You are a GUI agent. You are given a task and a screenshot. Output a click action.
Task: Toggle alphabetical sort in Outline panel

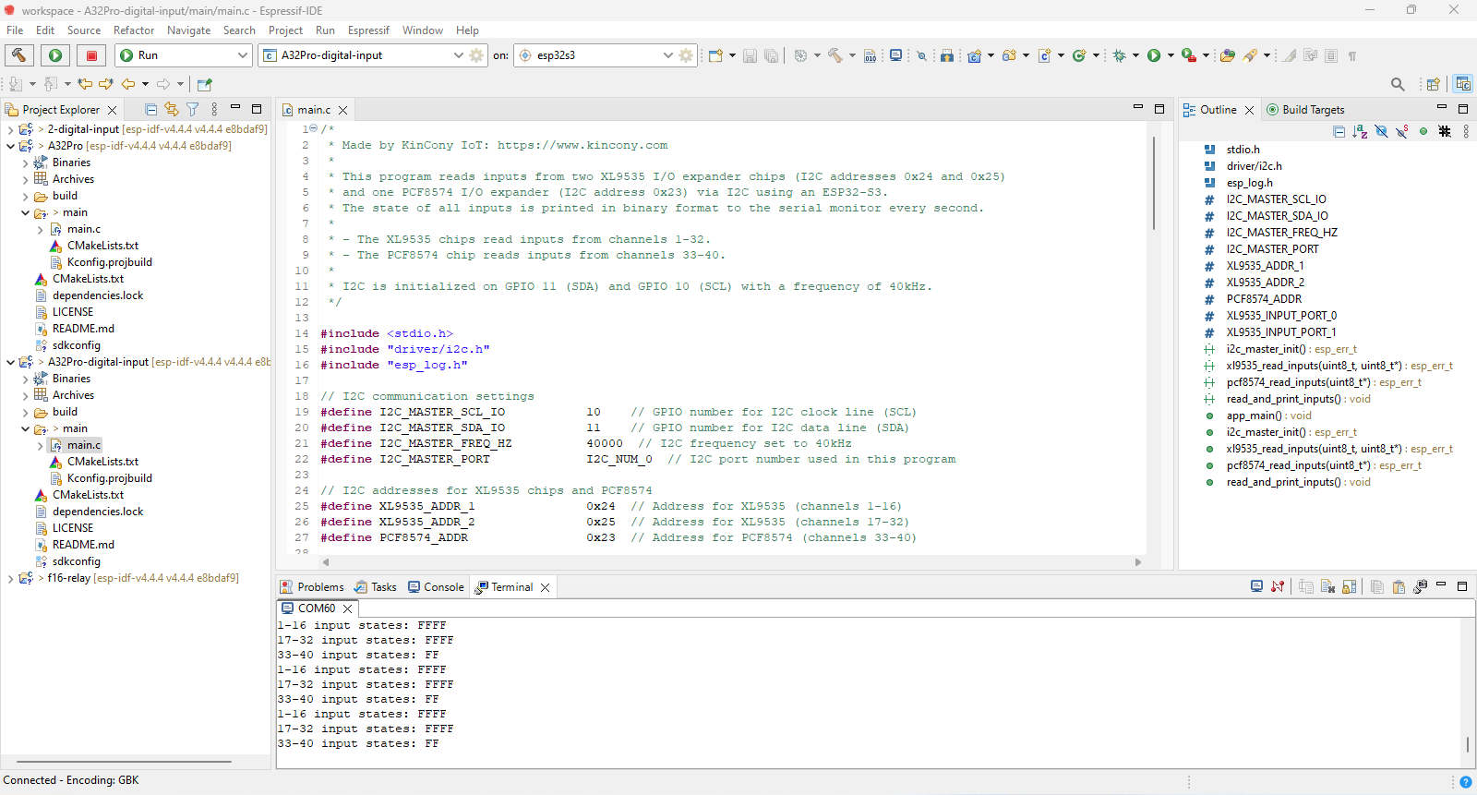pos(1360,132)
